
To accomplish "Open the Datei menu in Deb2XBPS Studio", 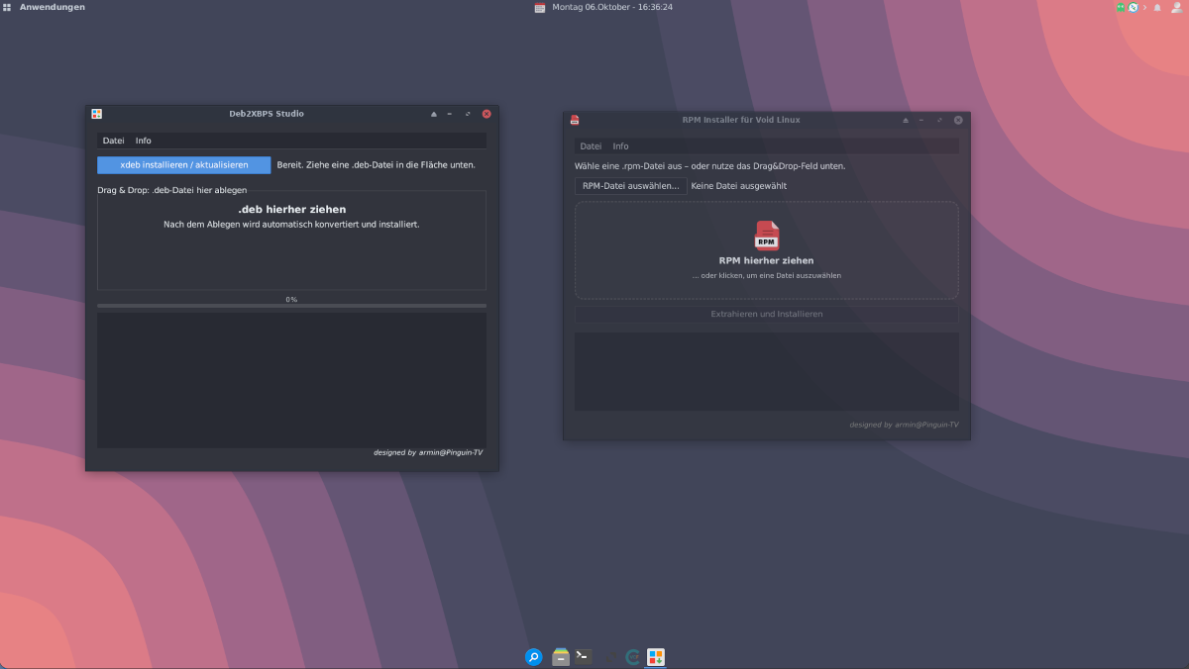I will click(x=113, y=141).
